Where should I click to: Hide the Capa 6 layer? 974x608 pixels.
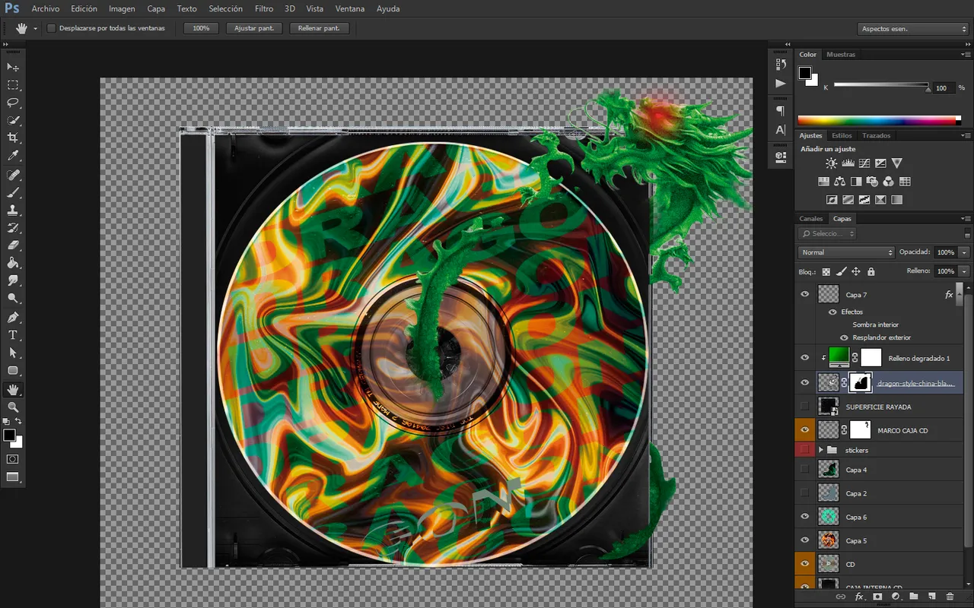[805, 517]
